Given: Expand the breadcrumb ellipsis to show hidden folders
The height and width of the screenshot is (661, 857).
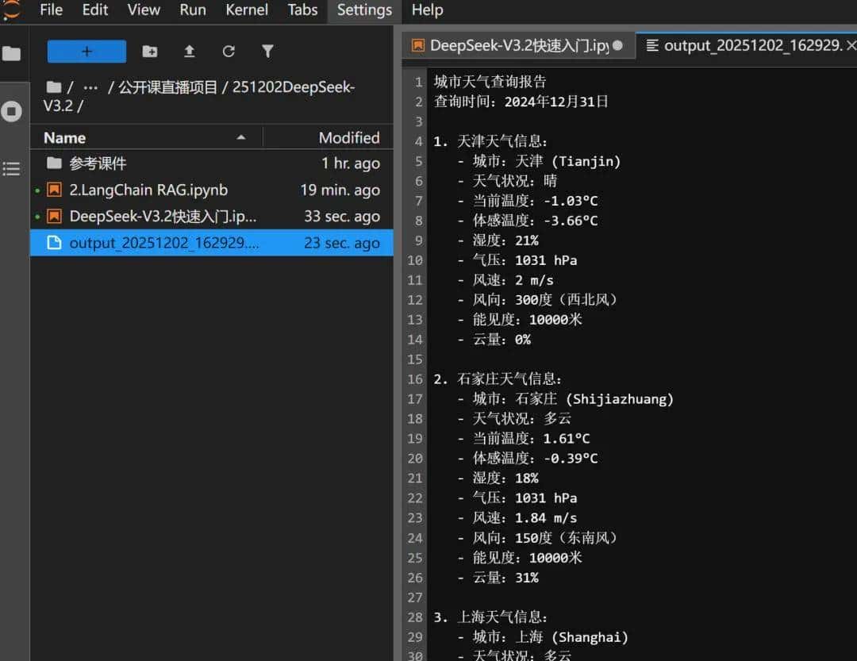Looking at the screenshot, I should coord(90,86).
